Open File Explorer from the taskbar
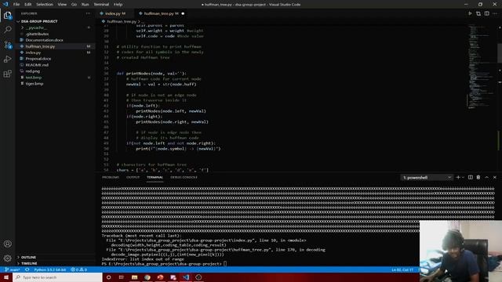The image size is (502, 282). [134, 277]
